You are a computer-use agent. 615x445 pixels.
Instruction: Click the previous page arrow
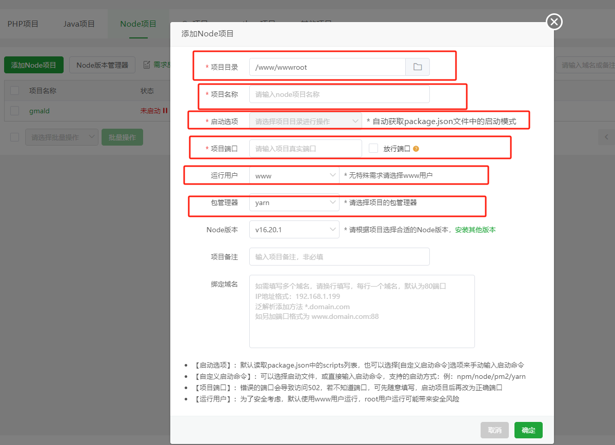click(606, 137)
